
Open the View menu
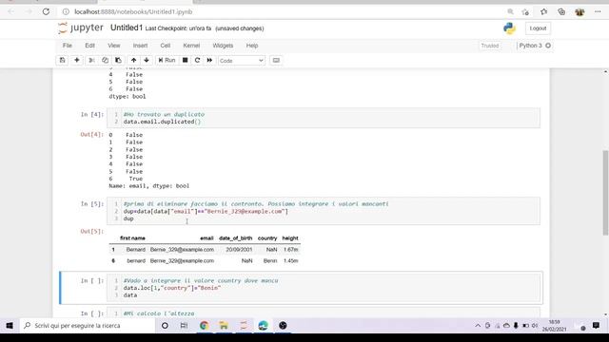[114, 46]
